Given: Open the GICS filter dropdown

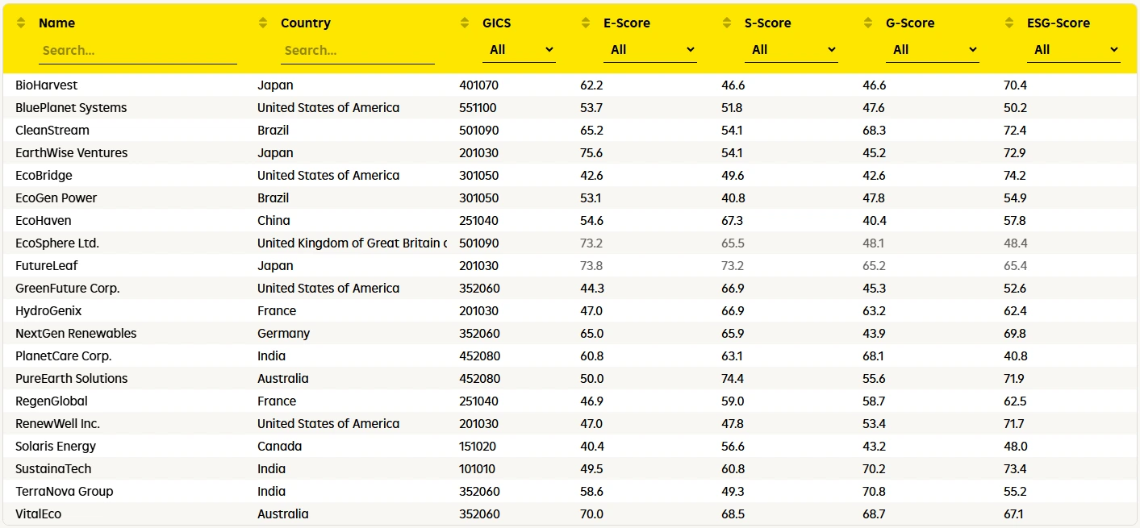Looking at the screenshot, I should coord(520,50).
